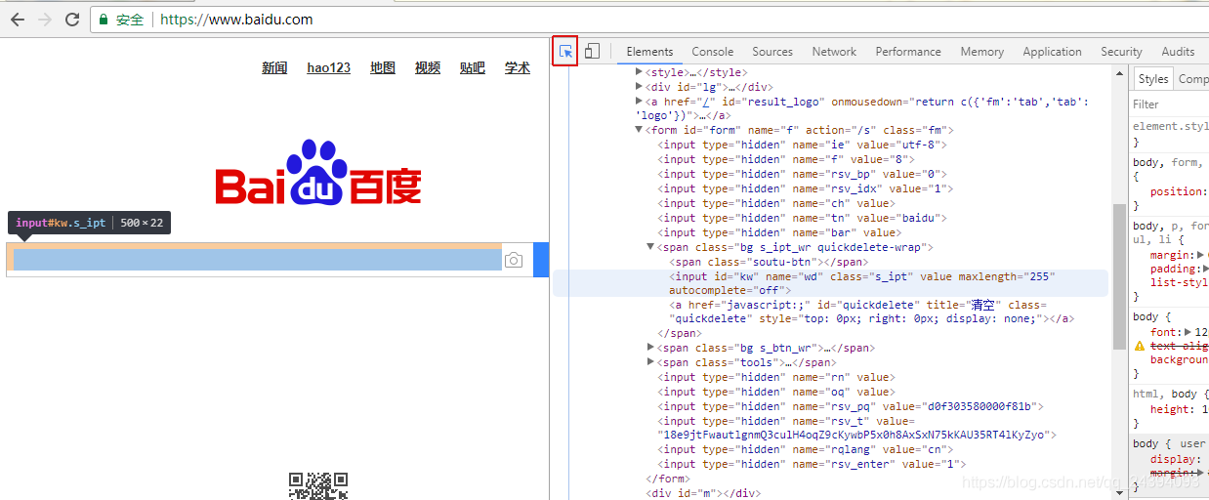Click the 安全 secure label in address bar
The width and height of the screenshot is (1209, 500).
pos(130,20)
